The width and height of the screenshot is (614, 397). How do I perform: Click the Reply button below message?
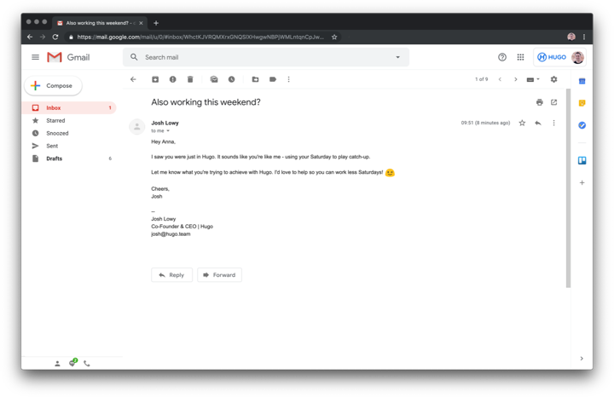(171, 275)
